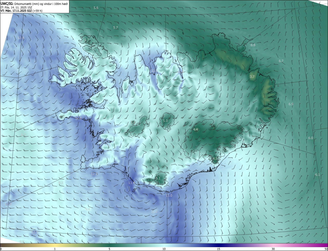
Task: Click the 6.7 value label
Action: click(281, 61)
